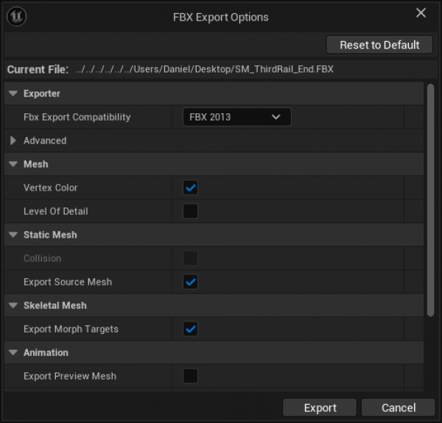Collapse the Animation section

[x=13, y=352]
